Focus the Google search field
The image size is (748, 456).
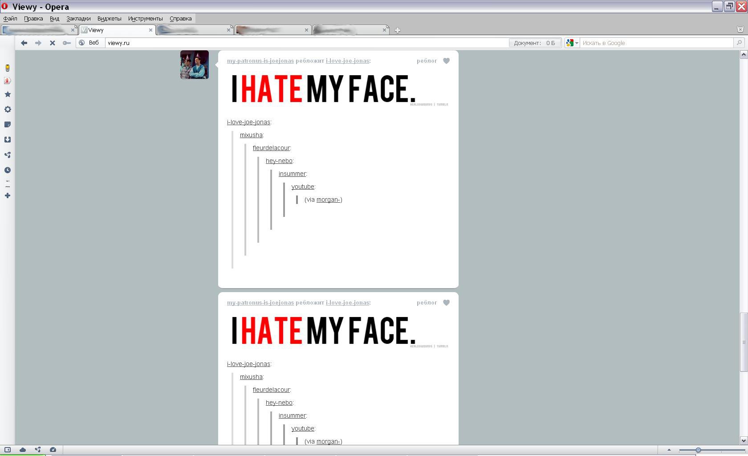pyautogui.click(x=657, y=43)
